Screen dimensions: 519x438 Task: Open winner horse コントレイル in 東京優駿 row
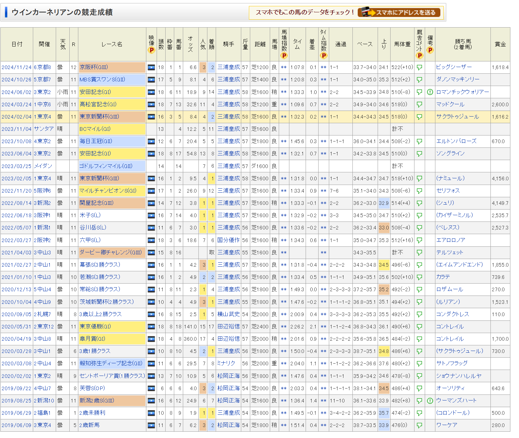coord(450,327)
